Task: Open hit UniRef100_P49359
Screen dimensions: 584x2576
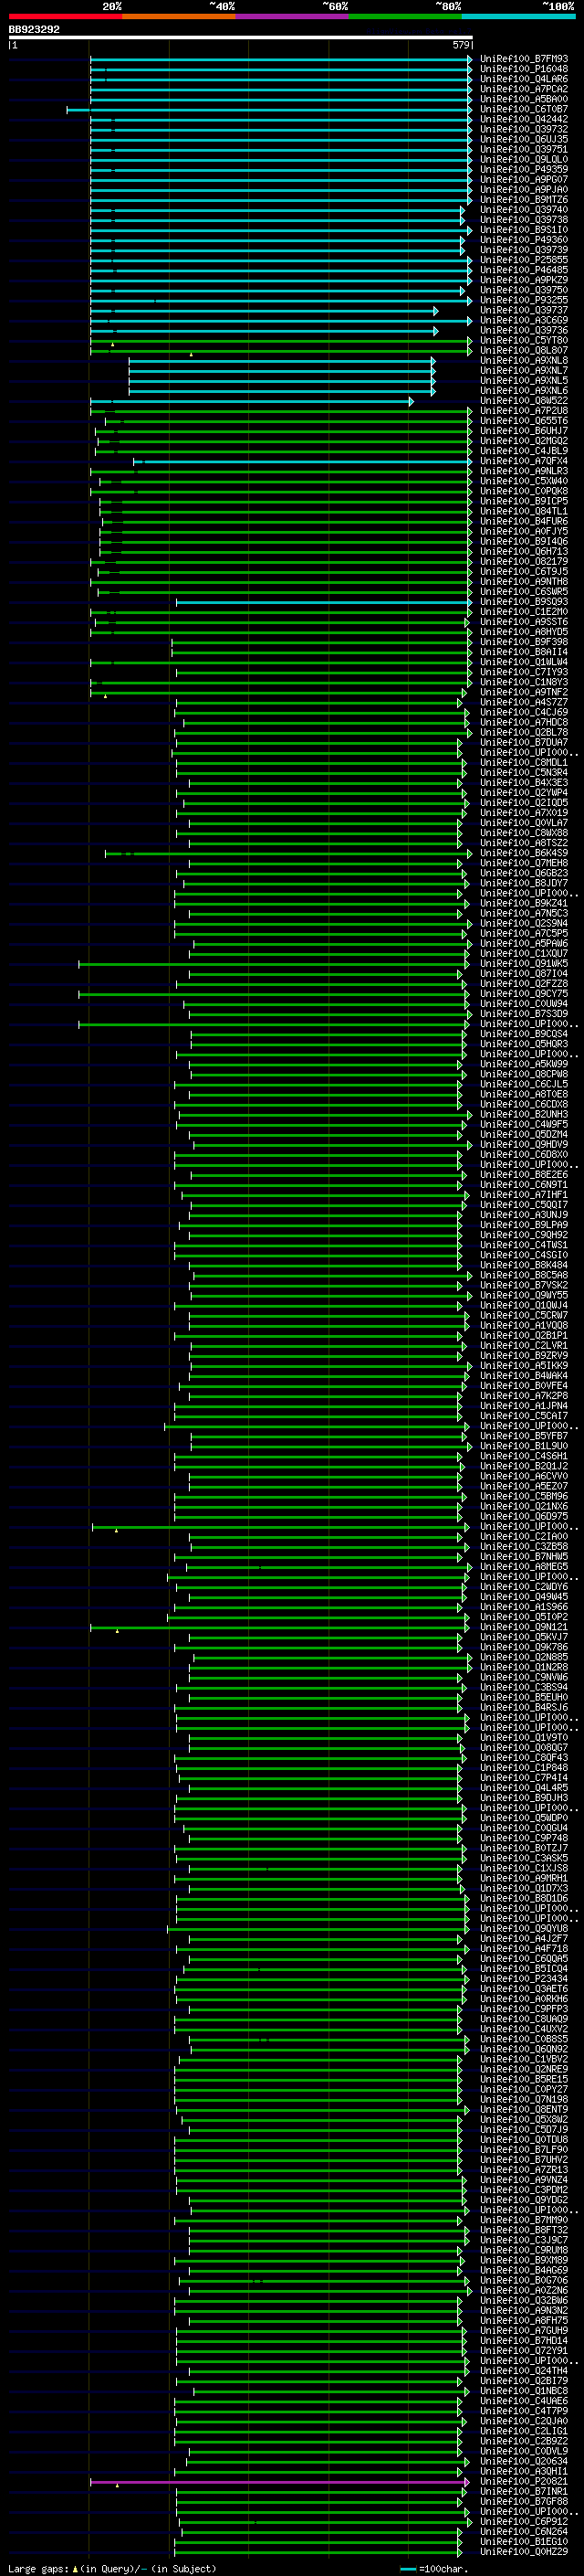Action: 524,170
